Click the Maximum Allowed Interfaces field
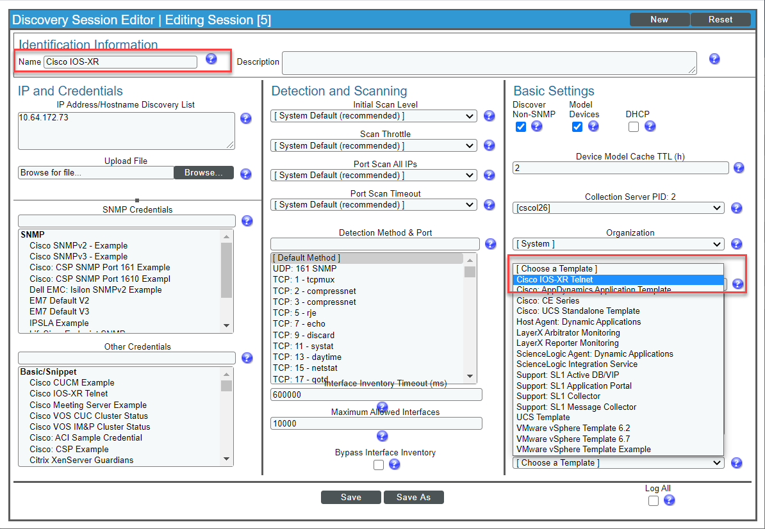This screenshot has height=529, width=765. [376, 423]
